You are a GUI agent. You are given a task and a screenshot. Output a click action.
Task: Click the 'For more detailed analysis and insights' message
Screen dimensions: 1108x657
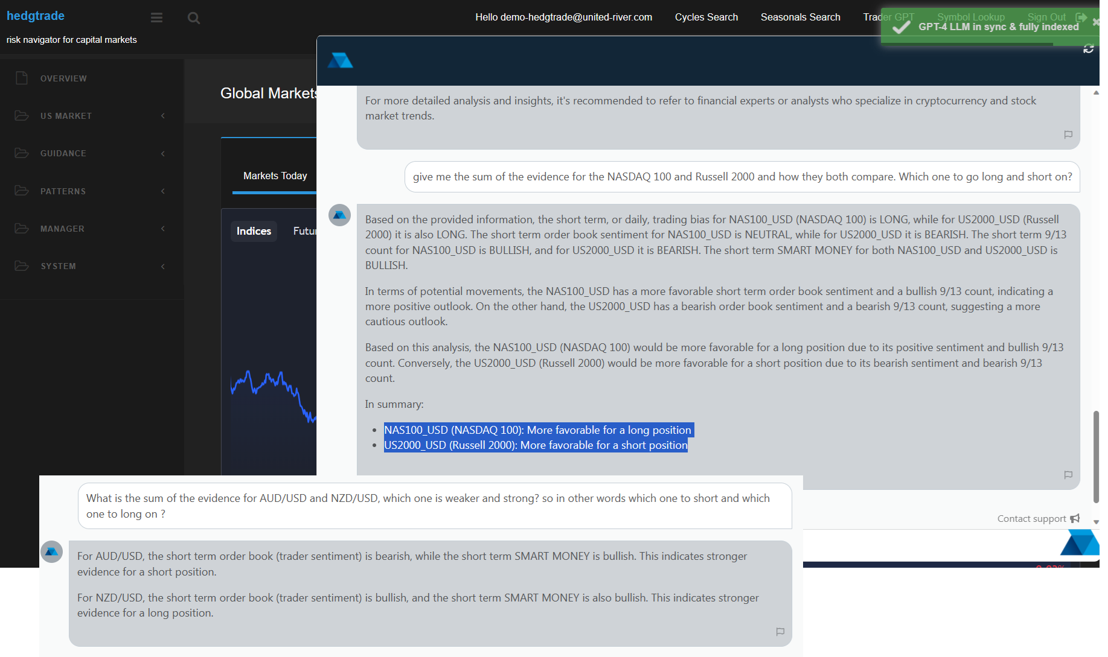pos(700,108)
